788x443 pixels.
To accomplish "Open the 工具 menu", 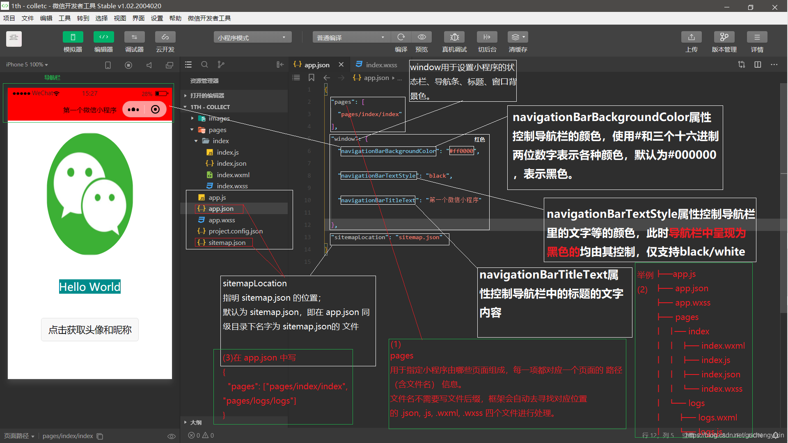I will pyautogui.click(x=64, y=18).
